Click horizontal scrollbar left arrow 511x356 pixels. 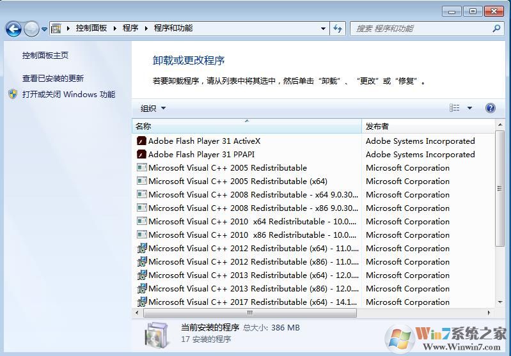[x=138, y=313]
